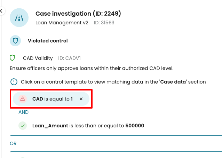This screenshot has height=158, width=222.
Task: Remove the 'CAD is equal to 1' selection
Action: click(81, 99)
